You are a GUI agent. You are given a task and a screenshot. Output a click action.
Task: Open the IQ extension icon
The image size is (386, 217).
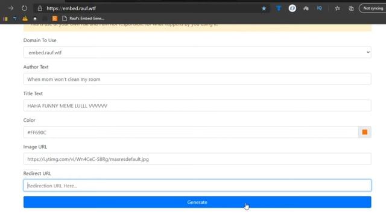click(x=319, y=8)
